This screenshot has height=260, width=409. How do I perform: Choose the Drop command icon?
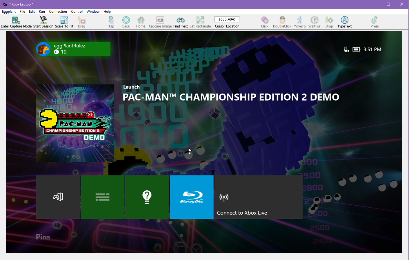[x=329, y=20]
